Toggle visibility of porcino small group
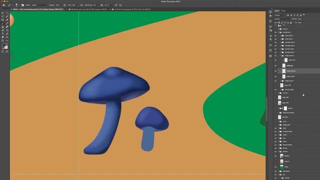 tap(275, 49)
